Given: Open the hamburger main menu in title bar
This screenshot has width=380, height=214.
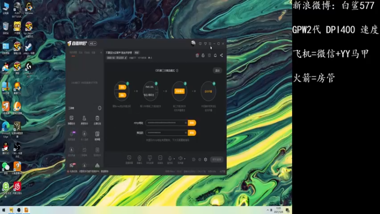Looking at the screenshot, I should click(x=210, y=44).
